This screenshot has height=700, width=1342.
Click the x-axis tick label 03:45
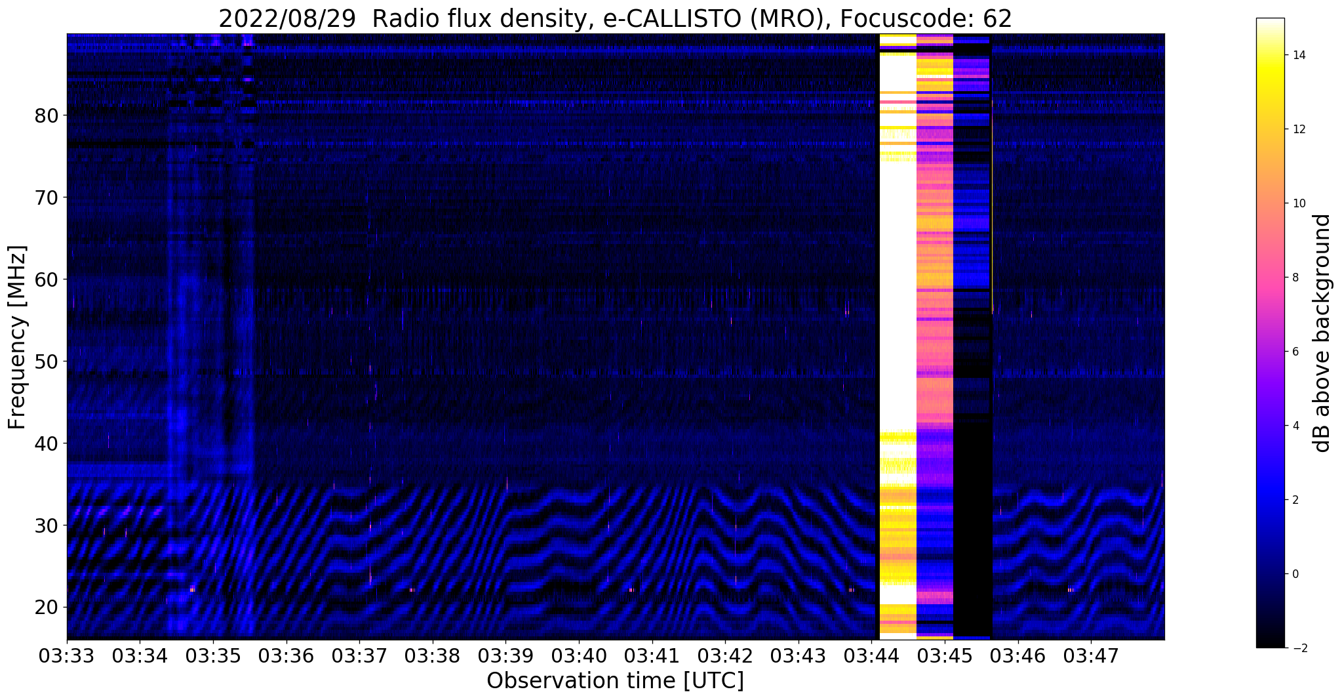coord(945,656)
